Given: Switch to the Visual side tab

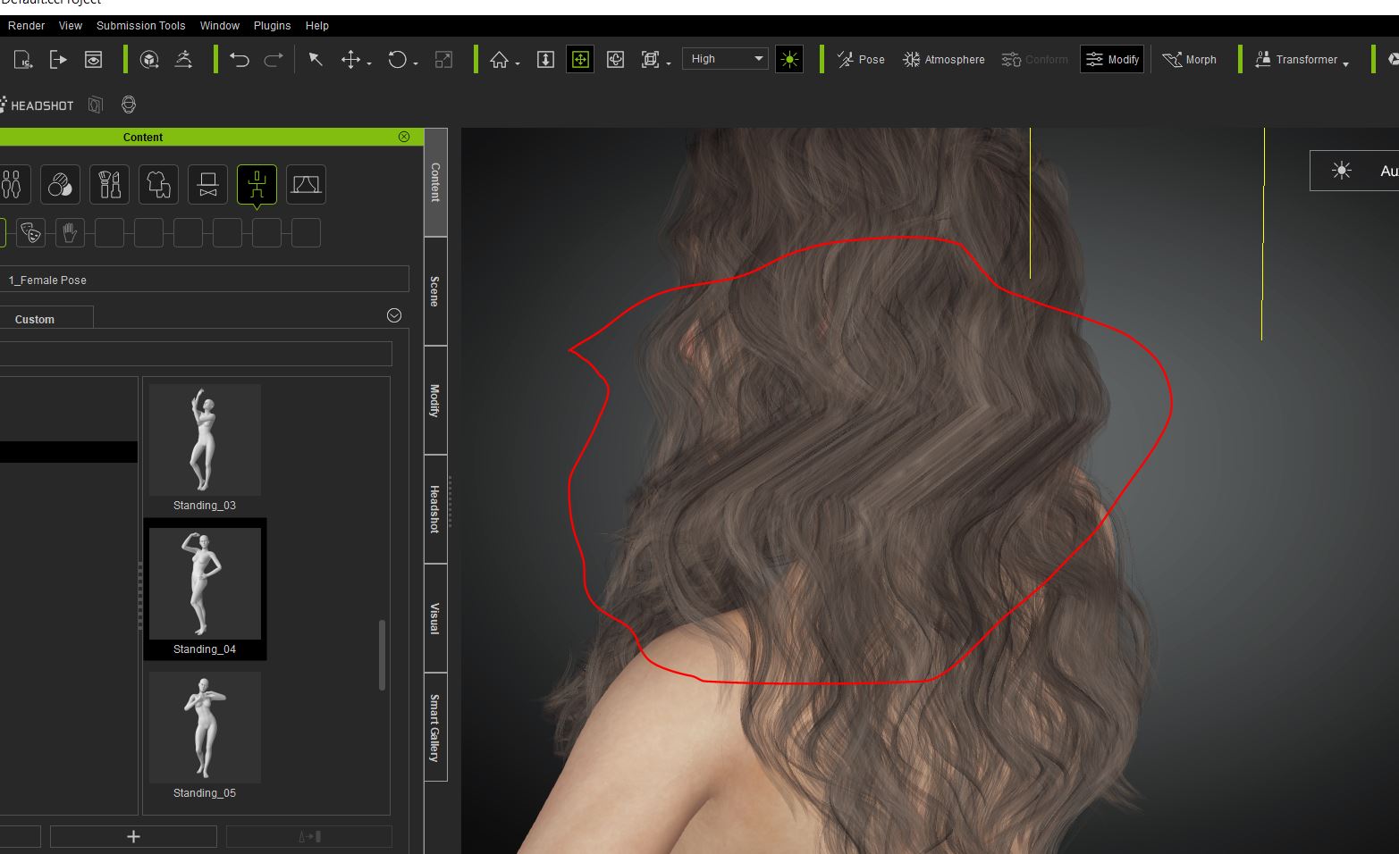Looking at the screenshot, I should (435, 618).
